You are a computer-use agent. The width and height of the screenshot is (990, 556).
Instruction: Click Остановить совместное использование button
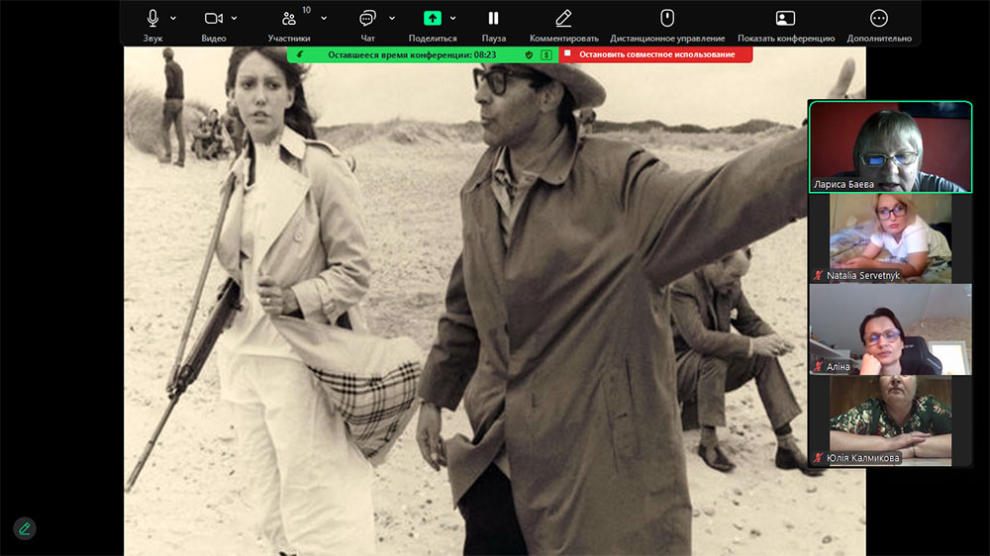pyautogui.click(x=656, y=54)
